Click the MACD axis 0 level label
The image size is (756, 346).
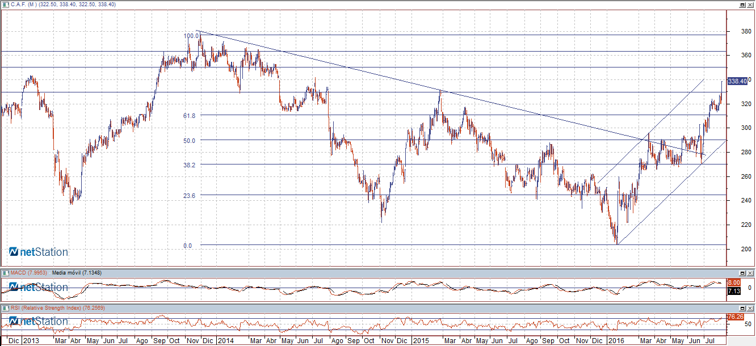coord(750,288)
